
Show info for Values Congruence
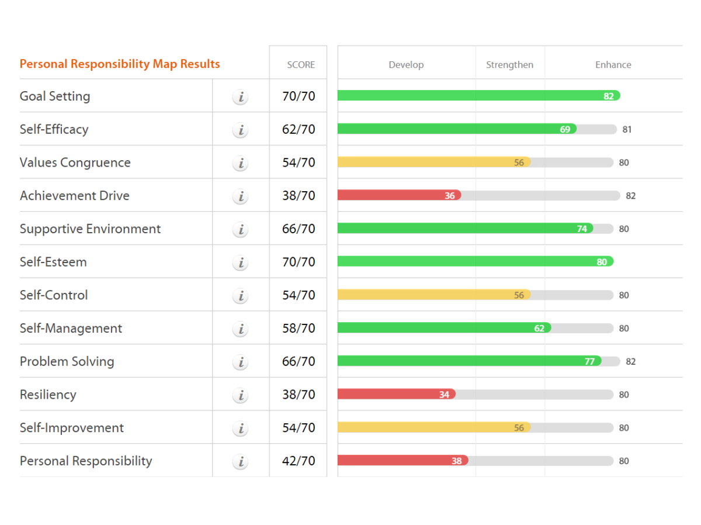point(240,163)
